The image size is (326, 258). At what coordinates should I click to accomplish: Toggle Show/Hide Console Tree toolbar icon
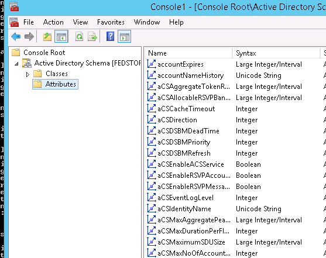click(61, 37)
